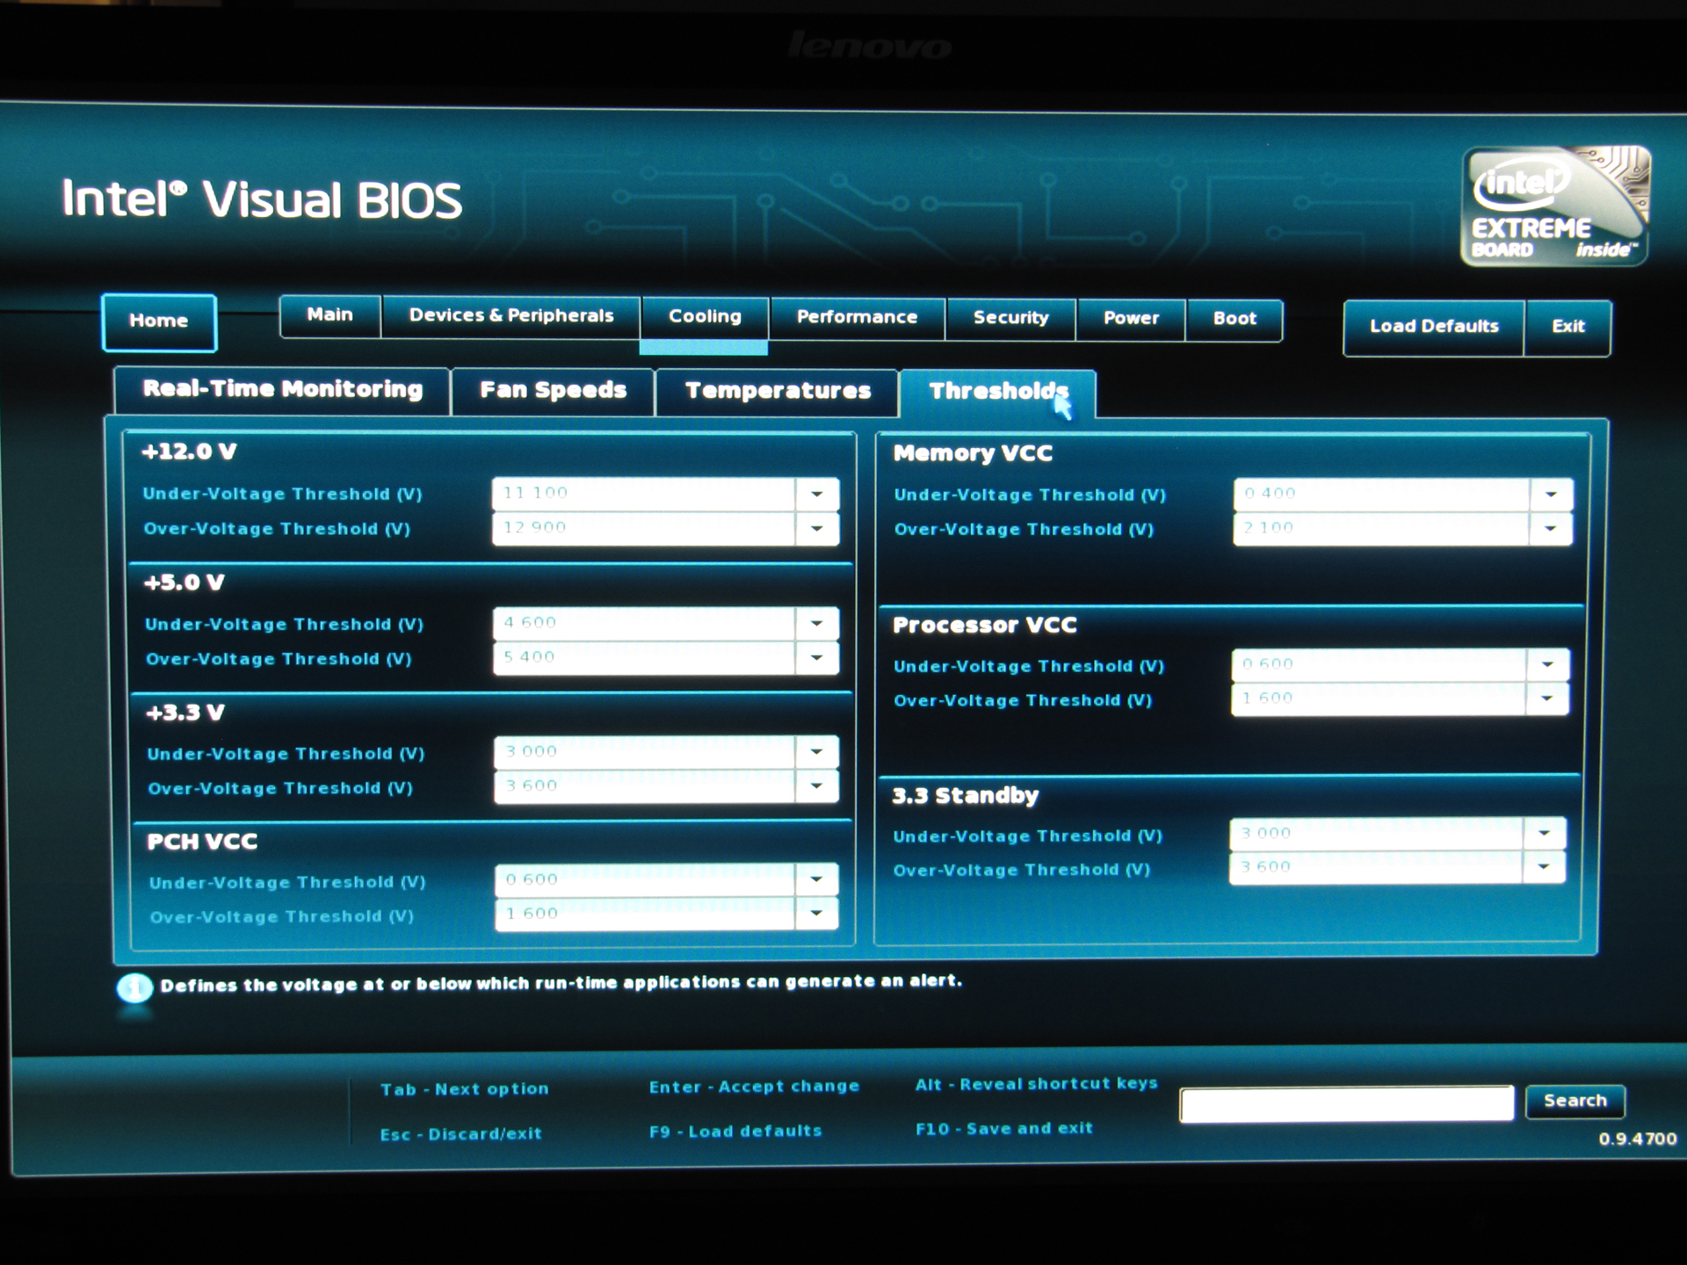Expand +5.0 V Over-Voltage Threshold dropdown arrow
This screenshot has width=1687, height=1265.
pyautogui.click(x=817, y=657)
